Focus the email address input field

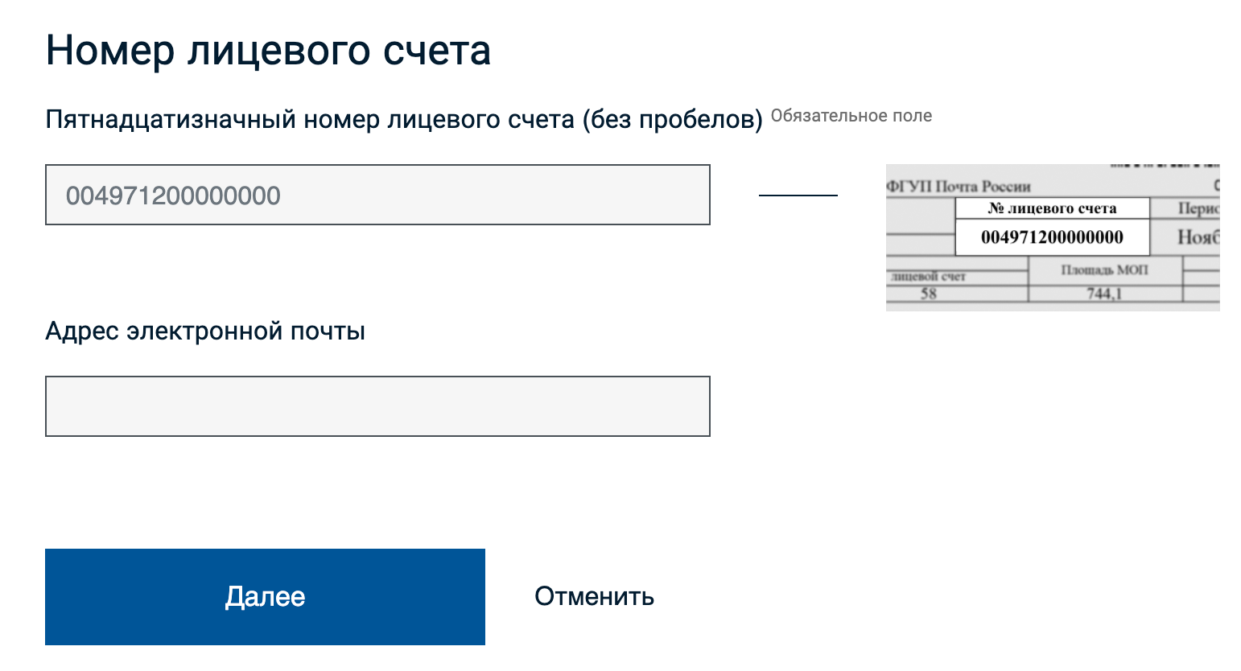click(377, 406)
